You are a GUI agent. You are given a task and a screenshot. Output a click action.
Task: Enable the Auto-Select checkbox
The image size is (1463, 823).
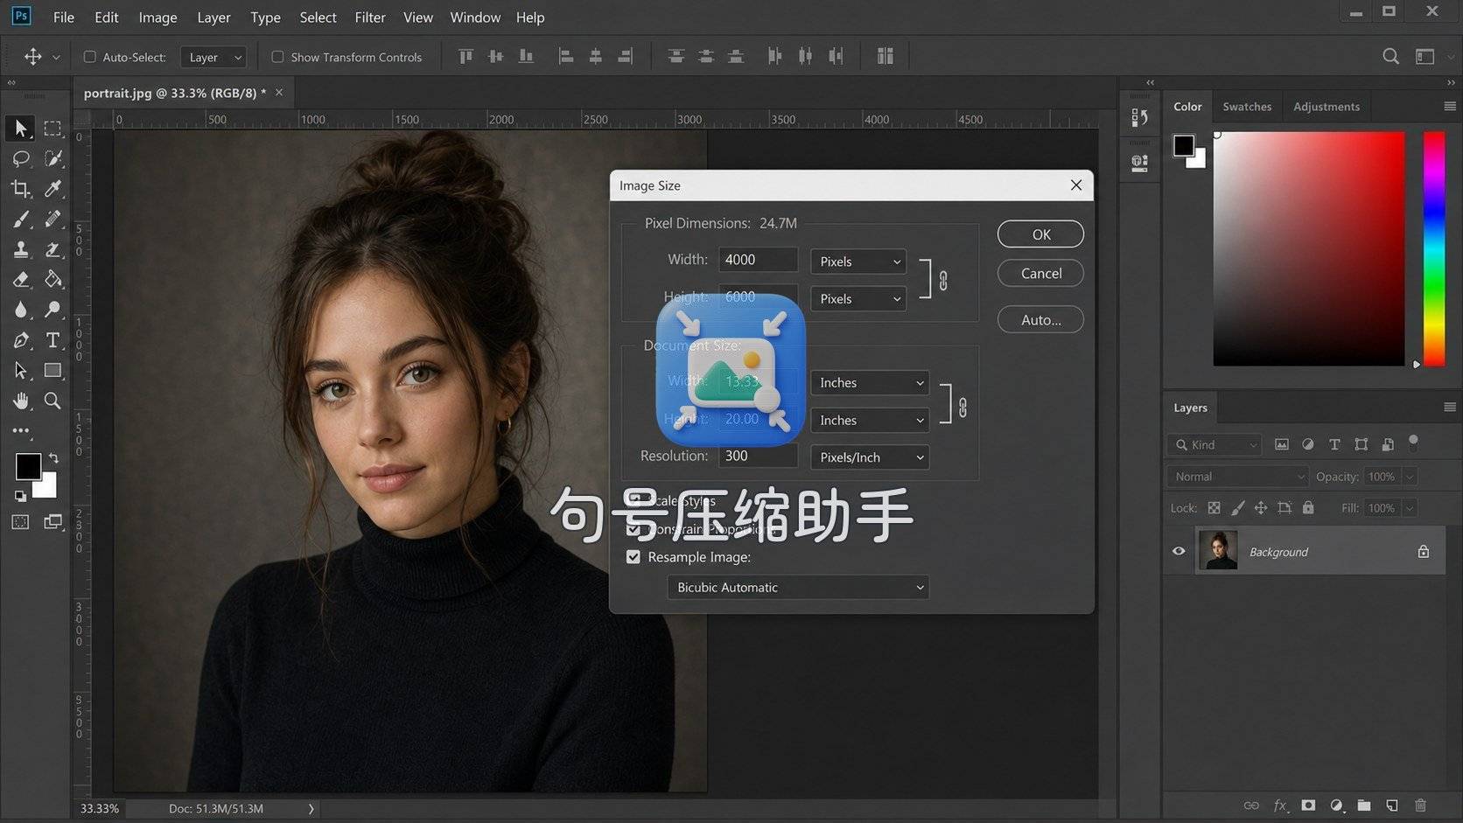click(89, 57)
